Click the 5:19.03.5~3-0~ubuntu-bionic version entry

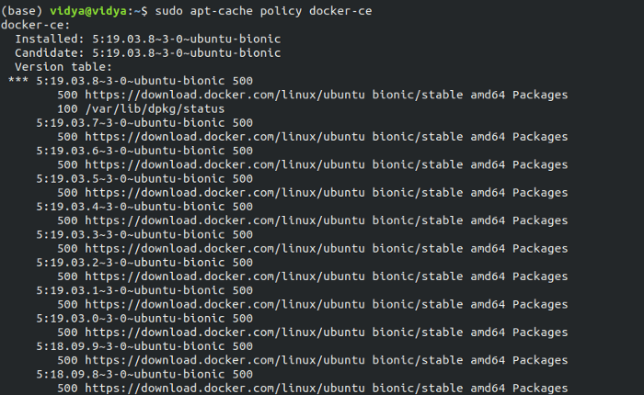tap(131, 178)
